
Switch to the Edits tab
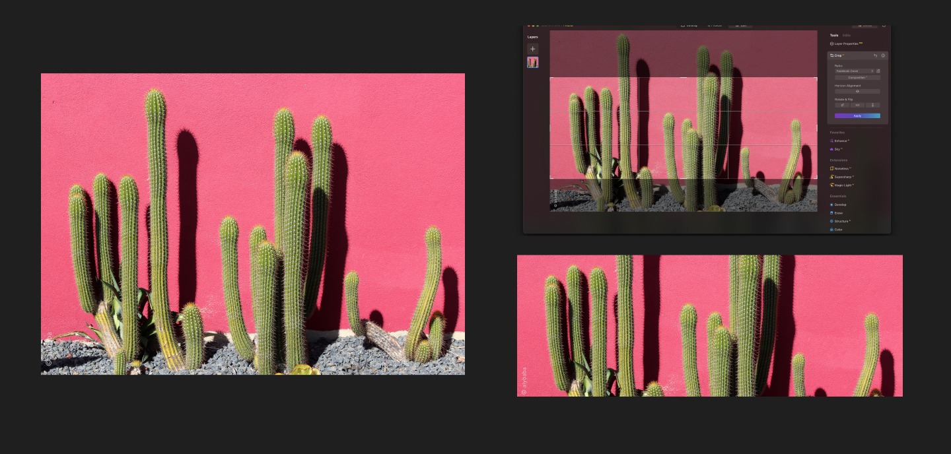pos(847,35)
